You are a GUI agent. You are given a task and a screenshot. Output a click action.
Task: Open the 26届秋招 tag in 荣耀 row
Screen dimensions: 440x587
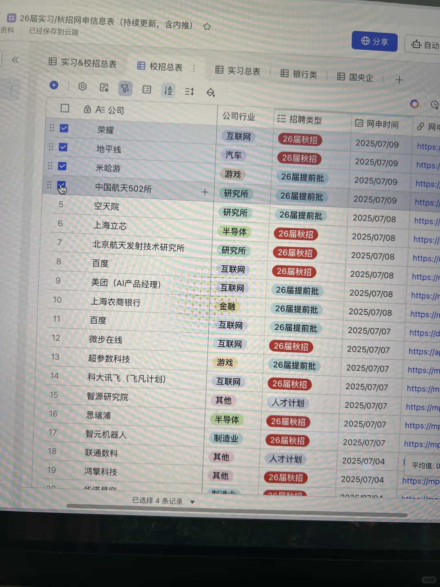tap(300, 140)
